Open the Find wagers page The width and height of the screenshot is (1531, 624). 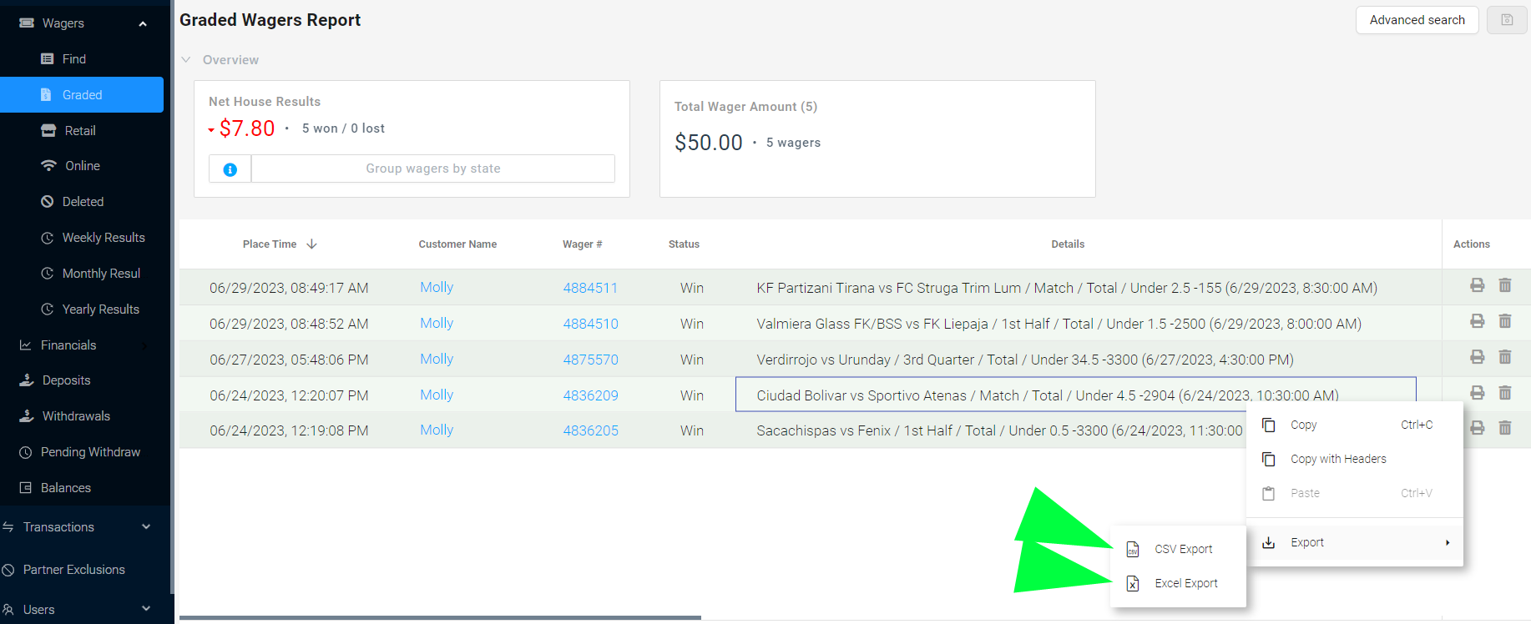point(74,59)
